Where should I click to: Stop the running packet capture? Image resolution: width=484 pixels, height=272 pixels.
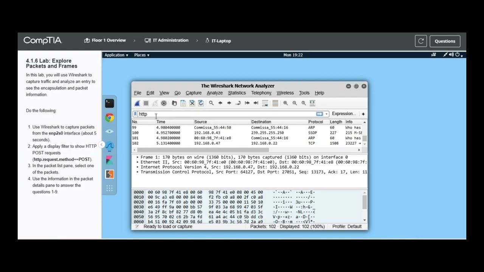pyautogui.click(x=146, y=103)
